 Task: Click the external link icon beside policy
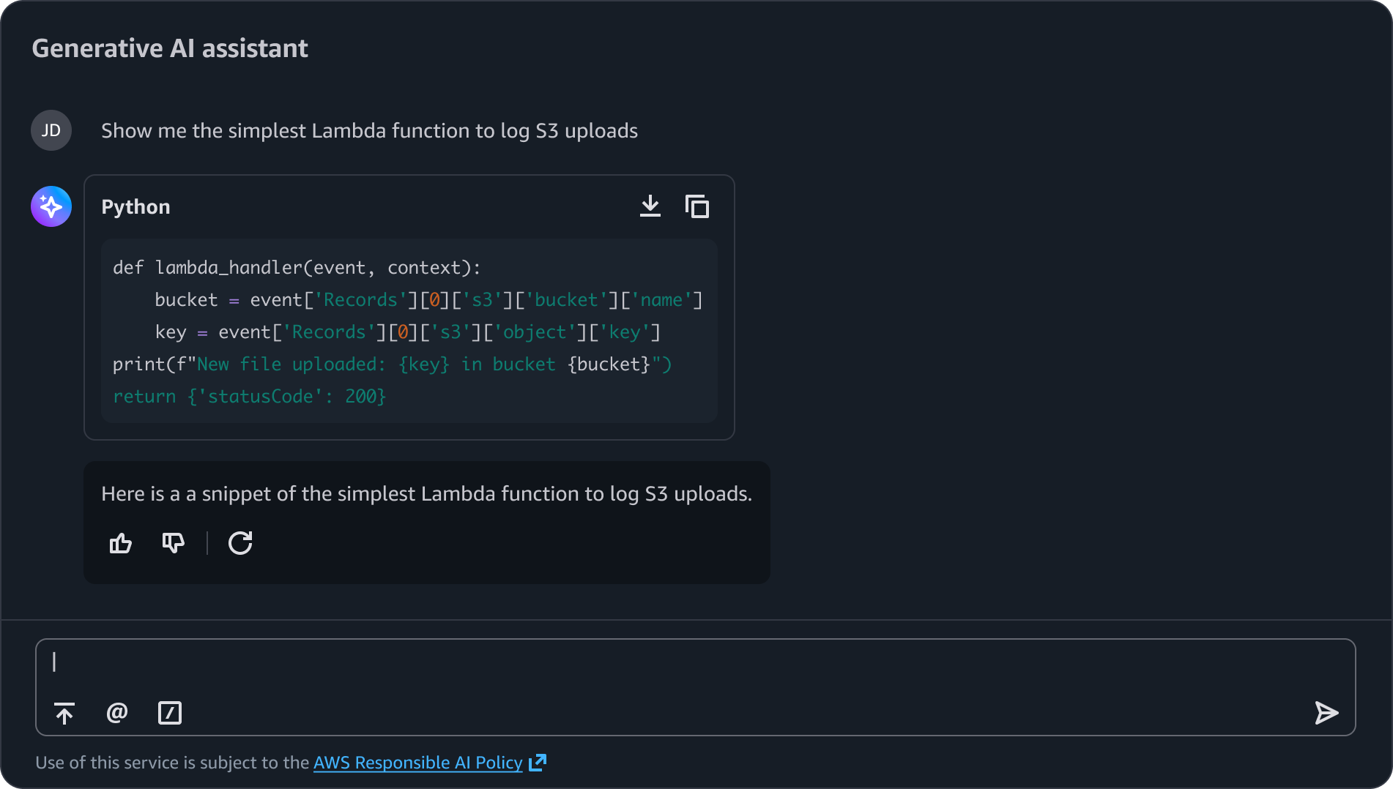538,763
